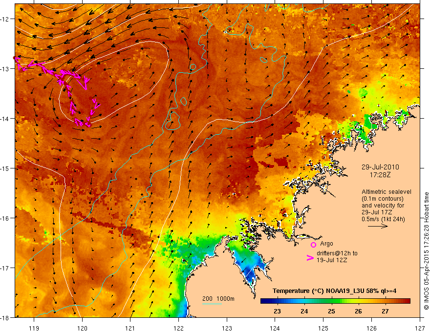The image size is (430, 332).
Task: Click the "drifters@12h to" legend text
Action: tap(337, 253)
